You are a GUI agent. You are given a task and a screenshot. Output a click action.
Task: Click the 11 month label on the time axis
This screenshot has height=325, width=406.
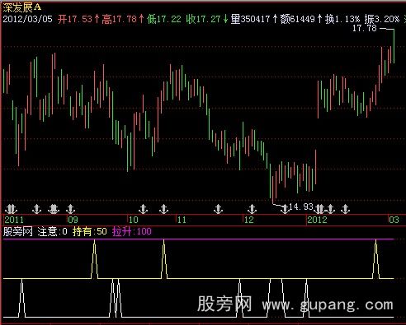[182, 220]
